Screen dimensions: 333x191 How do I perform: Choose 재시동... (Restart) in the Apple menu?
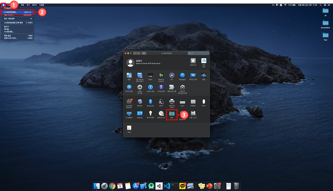tap(17, 29)
